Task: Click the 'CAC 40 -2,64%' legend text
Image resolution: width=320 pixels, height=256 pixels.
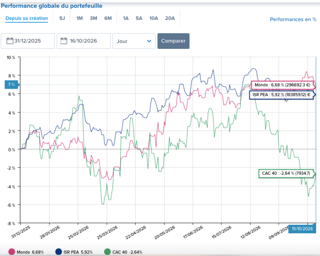Action: pos(127,252)
